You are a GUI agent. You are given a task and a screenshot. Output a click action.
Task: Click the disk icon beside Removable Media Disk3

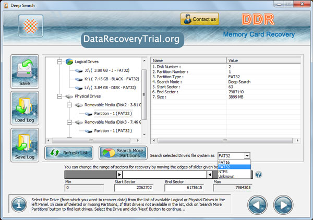(x=79, y=123)
